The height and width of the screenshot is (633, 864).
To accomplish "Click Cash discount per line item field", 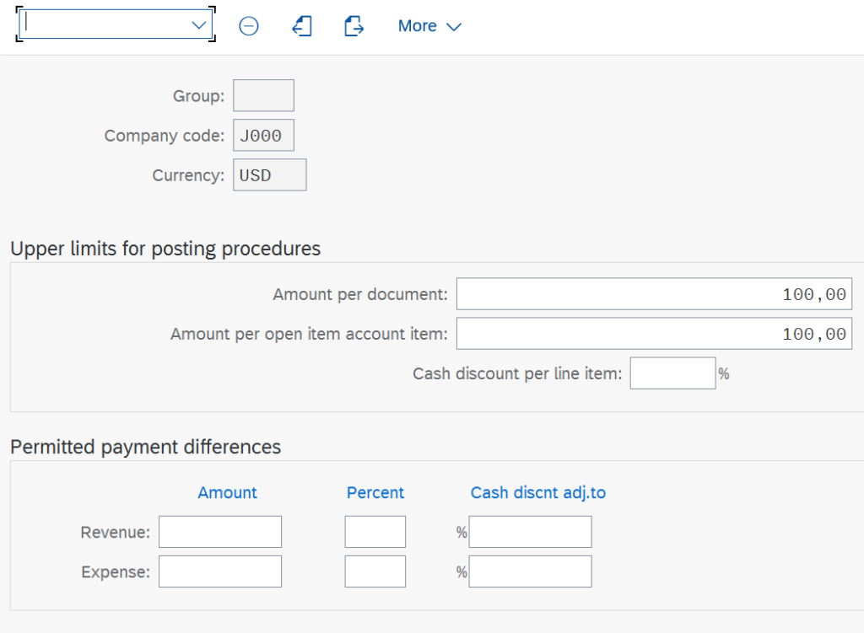I will (x=672, y=373).
